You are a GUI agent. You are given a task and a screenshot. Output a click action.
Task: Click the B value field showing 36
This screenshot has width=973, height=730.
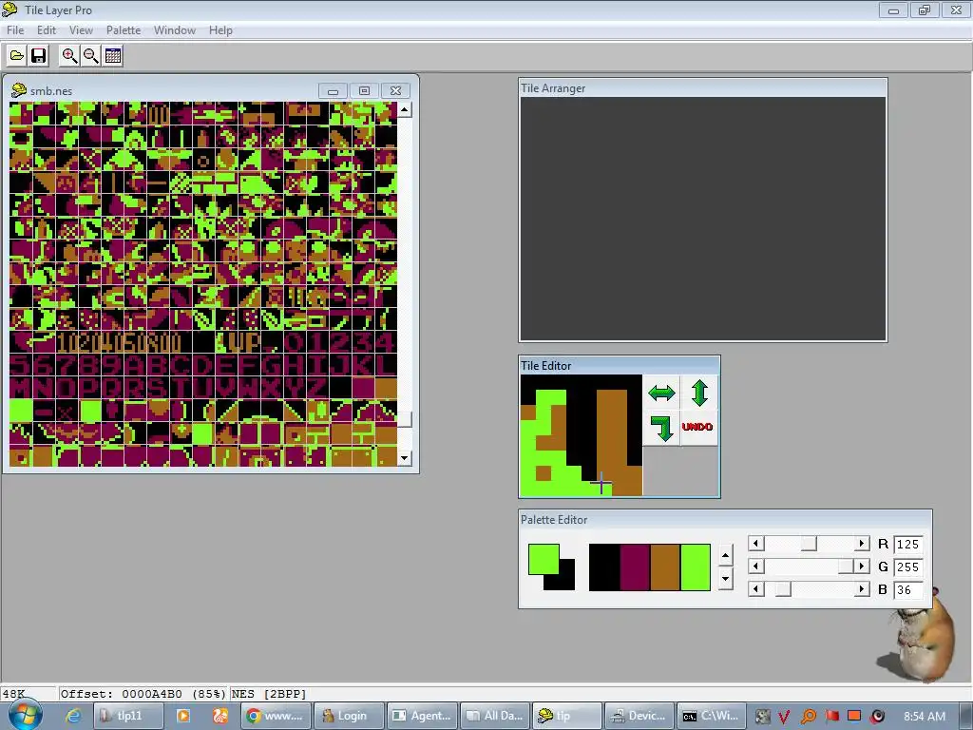click(908, 589)
